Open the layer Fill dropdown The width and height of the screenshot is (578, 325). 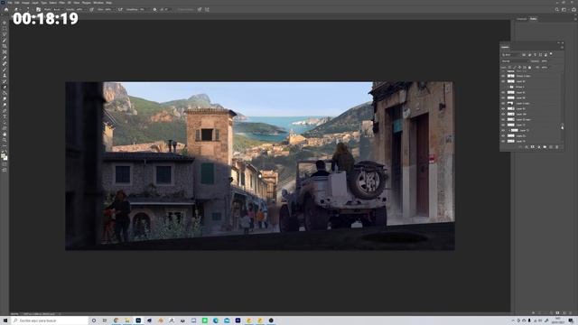coord(545,67)
